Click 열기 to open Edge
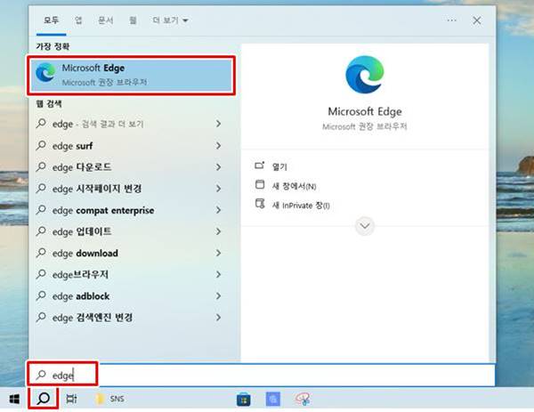The image size is (534, 412). click(279, 166)
